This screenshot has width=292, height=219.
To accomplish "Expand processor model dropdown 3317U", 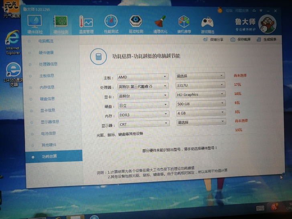I will pos(201,85).
